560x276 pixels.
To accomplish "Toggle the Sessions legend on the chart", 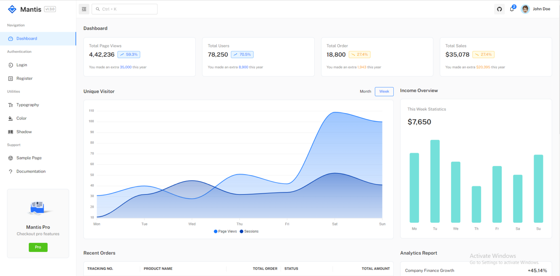I will [249, 231].
